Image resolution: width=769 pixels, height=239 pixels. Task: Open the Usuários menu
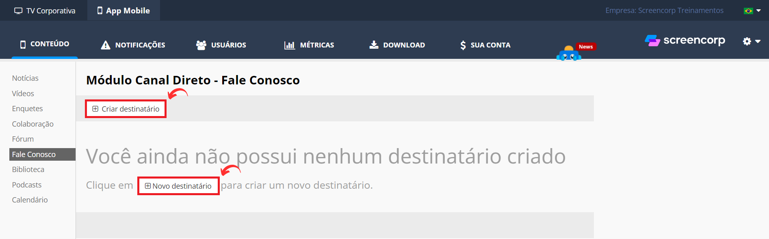pyautogui.click(x=221, y=45)
